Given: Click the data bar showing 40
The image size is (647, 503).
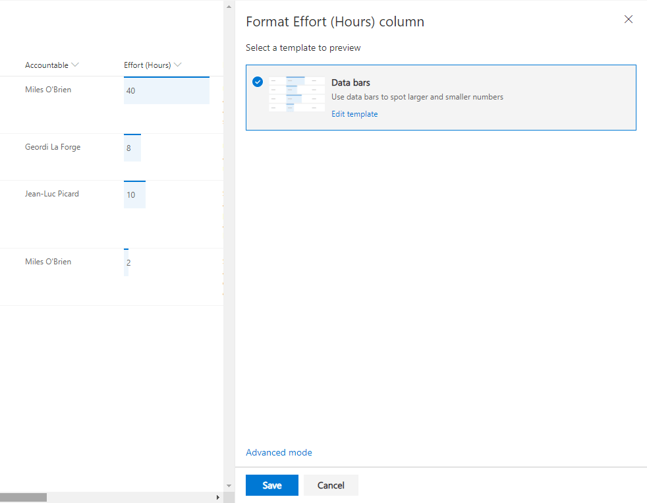Looking at the screenshot, I should tap(166, 91).
